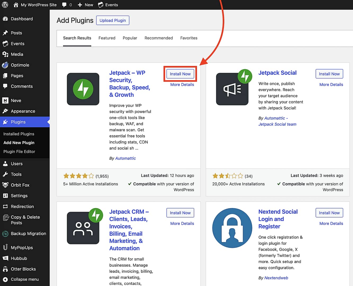Click the WordPress logo icon in admin bar
Image resolution: width=353 pixels, height=286 pixels.
click(x=5, y=5)
